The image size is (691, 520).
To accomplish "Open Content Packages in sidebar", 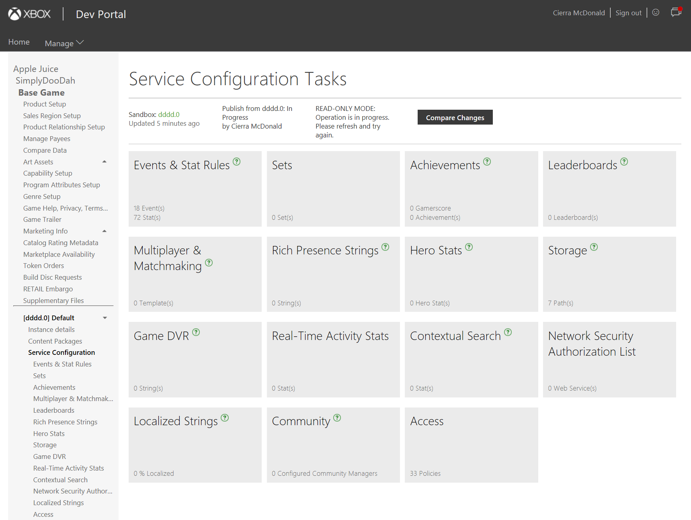I will click(x=55, y=341).
